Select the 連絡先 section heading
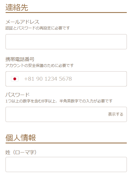131x177 pixels. (x=17, y=7)
